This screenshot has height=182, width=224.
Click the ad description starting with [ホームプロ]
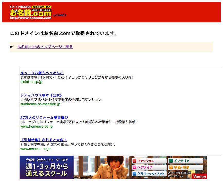click(x=79, y=122)
